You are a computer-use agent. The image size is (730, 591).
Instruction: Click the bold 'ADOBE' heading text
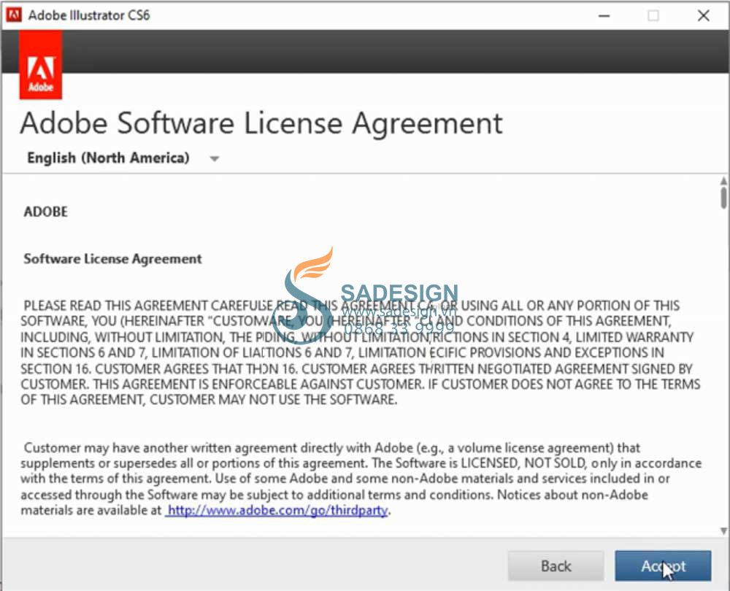[45, 212]
